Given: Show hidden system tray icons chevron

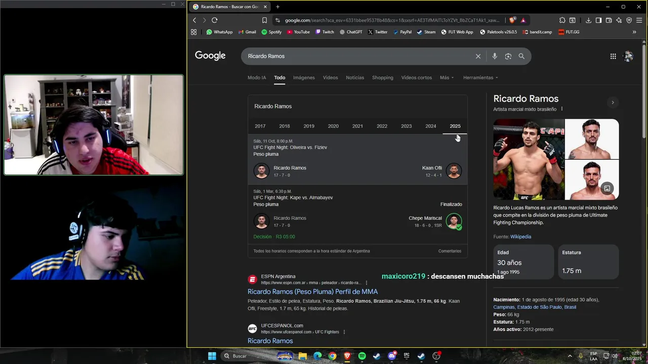Looking at the screenshot, I should (570, 356).
